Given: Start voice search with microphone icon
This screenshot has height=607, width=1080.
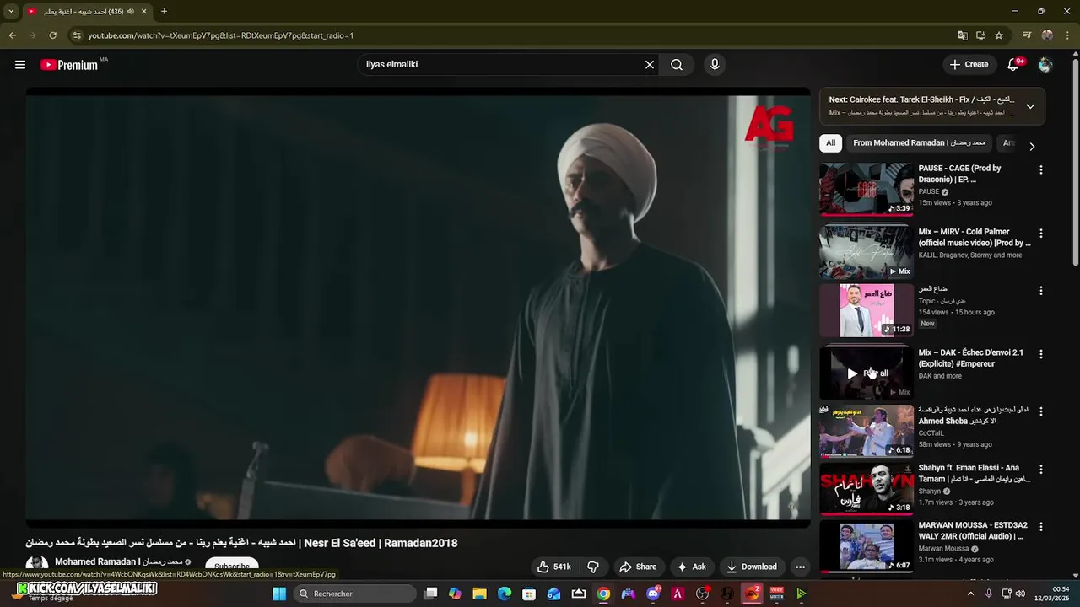Looking at the screenshot, I should (715, 65).
